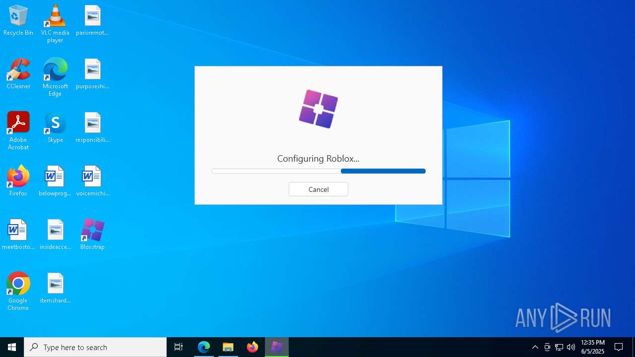Click the Show desktop strip

coord(634,347)
